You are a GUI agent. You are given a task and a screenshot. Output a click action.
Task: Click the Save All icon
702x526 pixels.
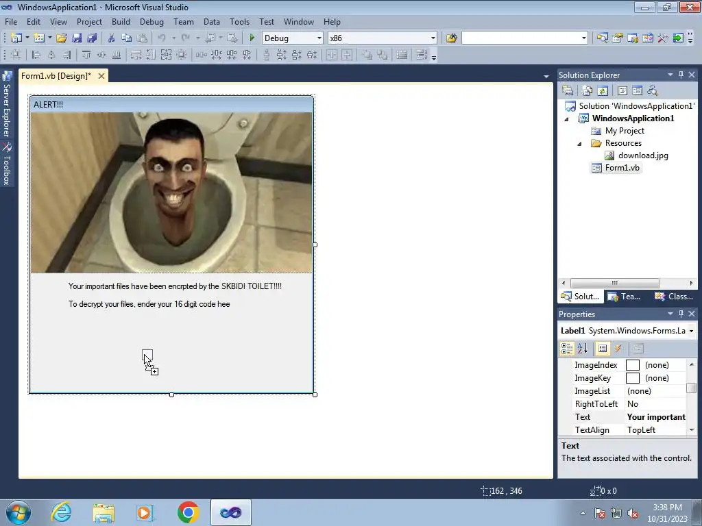pyautogui.click(x=92, y=38)
